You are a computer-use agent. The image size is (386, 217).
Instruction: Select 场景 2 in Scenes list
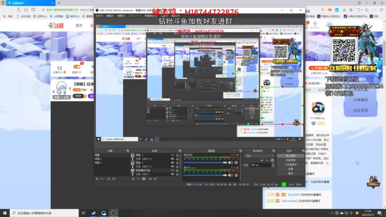pyautogui.click(x=112, y=159)
